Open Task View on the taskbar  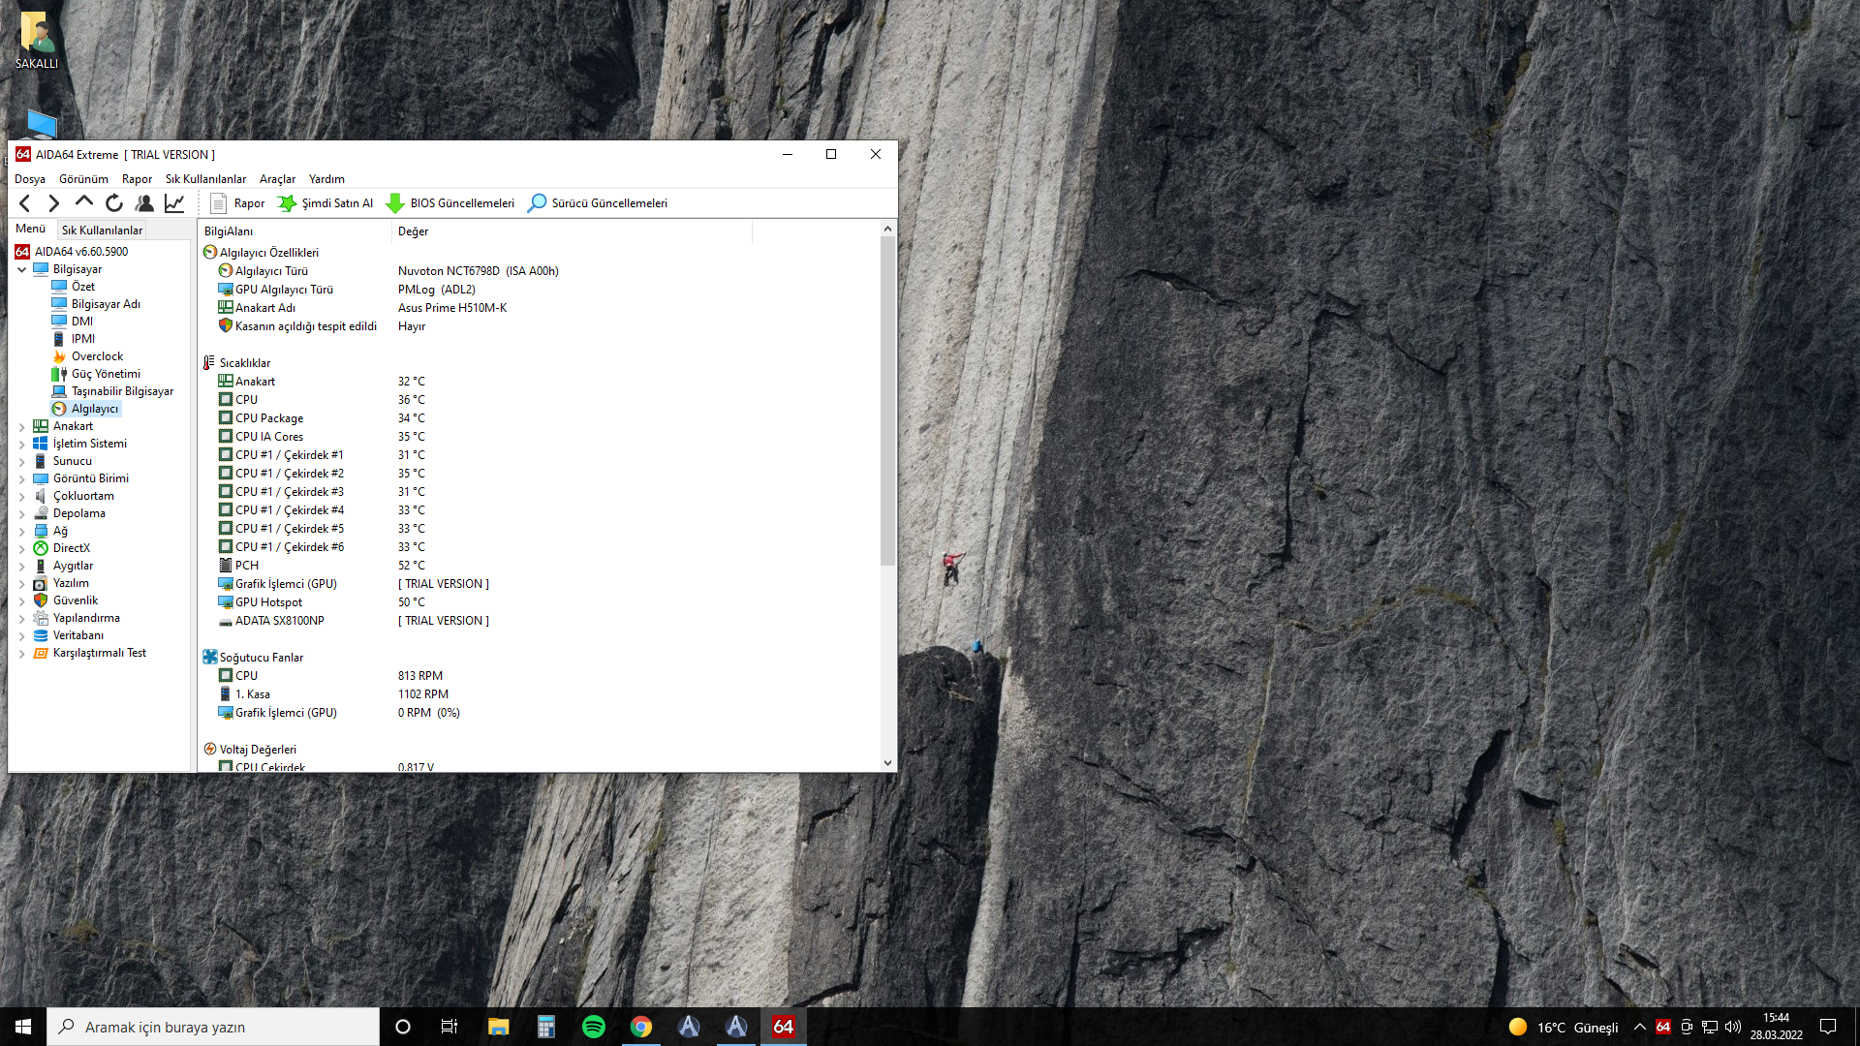coord(449,1027)
